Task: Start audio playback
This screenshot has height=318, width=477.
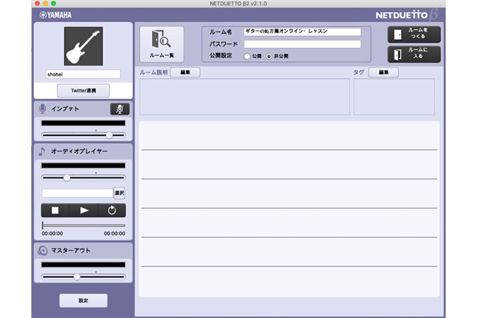Action: pos(83,211)
